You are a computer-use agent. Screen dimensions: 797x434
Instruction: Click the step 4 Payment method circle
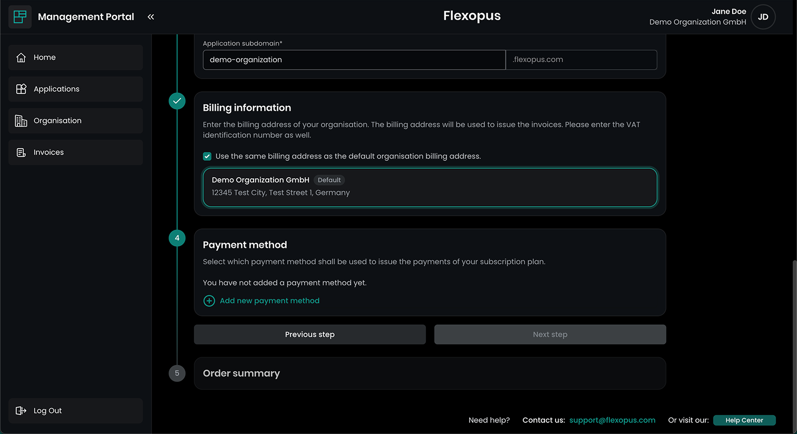(177, 238)
